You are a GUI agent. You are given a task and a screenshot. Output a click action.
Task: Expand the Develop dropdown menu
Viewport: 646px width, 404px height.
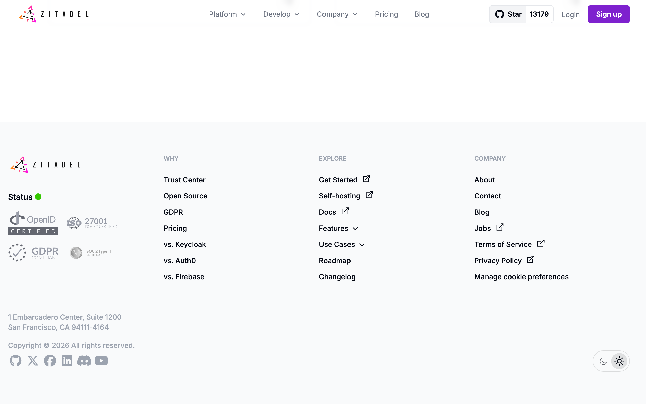(x=281, y=14)
